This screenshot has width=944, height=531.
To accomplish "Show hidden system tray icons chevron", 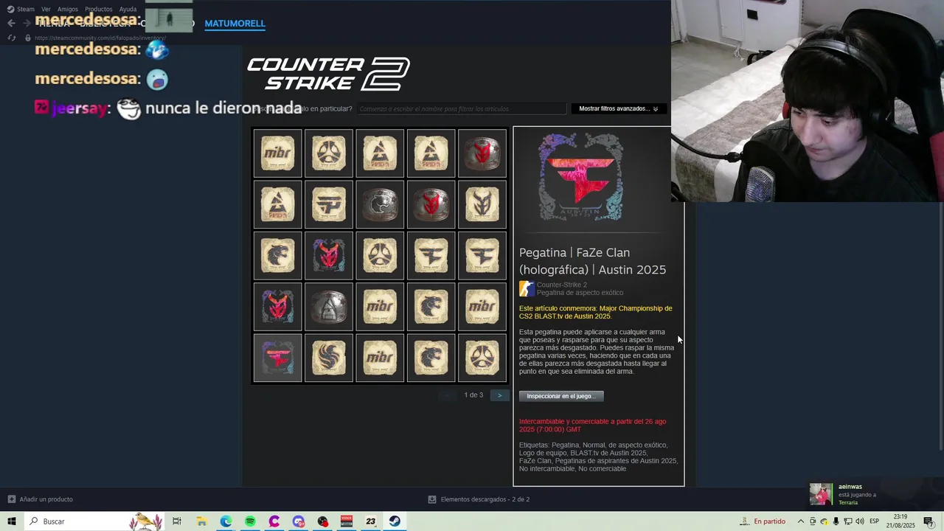I will pos(801,521).
